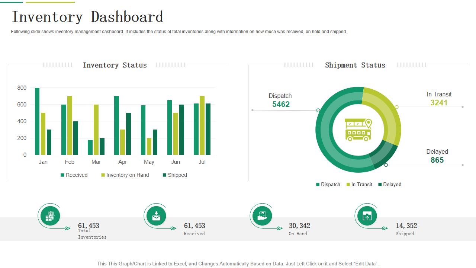The height and width of the screenshot is (268, 476).
Task: Select the In Transit value 3241
Action: point(439,103)
